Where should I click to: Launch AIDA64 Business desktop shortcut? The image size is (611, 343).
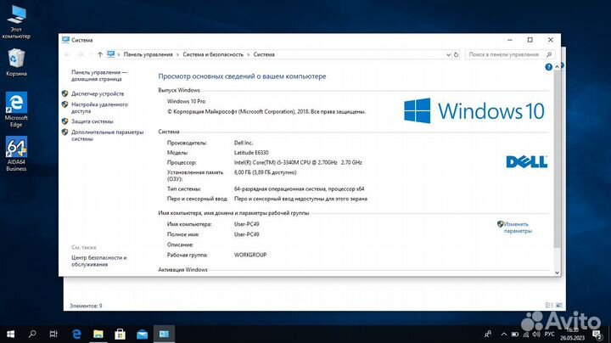16,154
